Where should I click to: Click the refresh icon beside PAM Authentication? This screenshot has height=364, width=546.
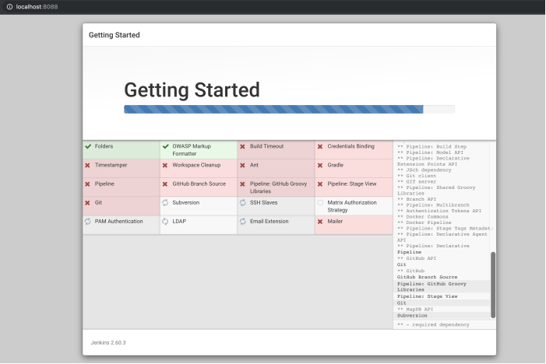tap(88, 222)
